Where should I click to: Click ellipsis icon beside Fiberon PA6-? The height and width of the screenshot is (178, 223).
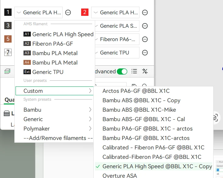[145, 39]
